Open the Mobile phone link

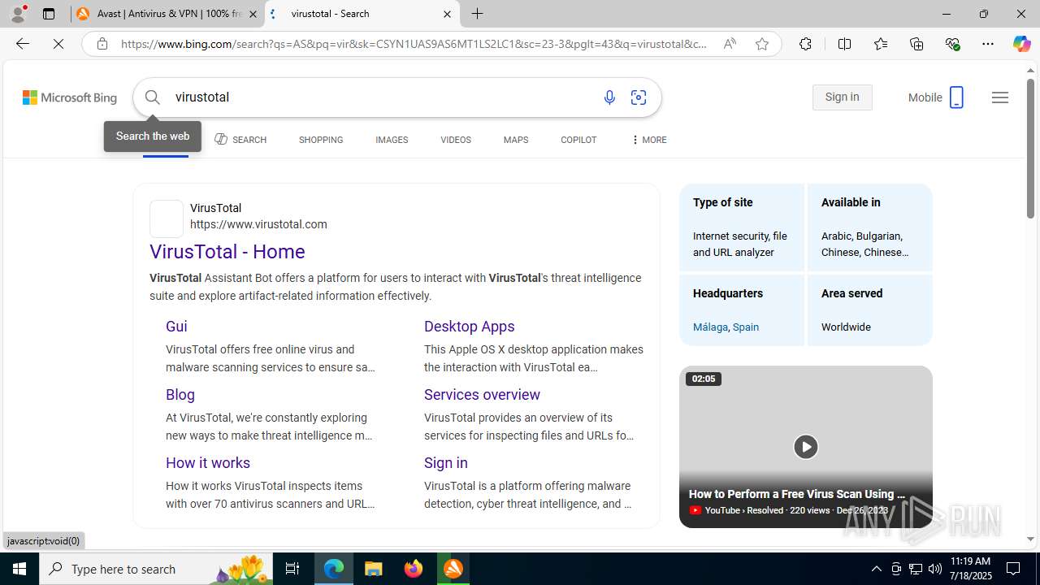pyautogui.click(x=936, y=97)
